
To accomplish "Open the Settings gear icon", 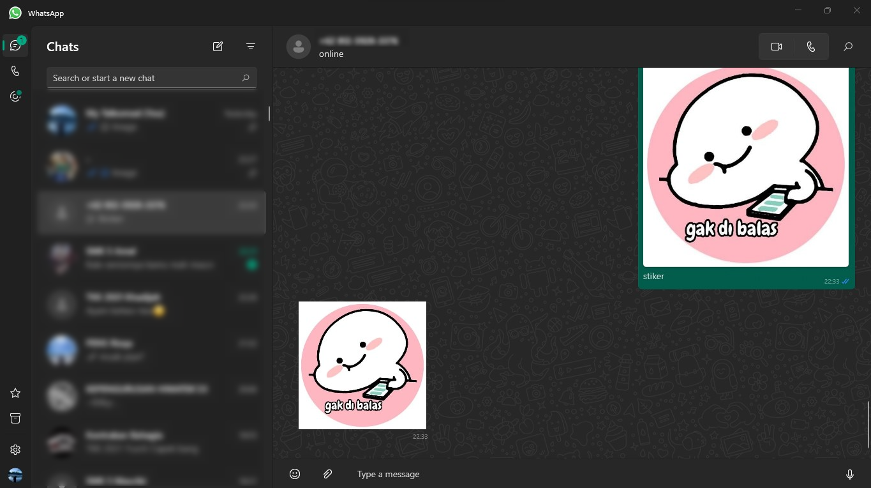I will coord(15,450).
